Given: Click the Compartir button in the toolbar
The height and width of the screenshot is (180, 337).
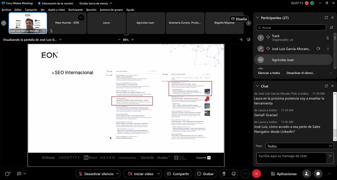Looking at the screenshot, I should pos(178,174).
